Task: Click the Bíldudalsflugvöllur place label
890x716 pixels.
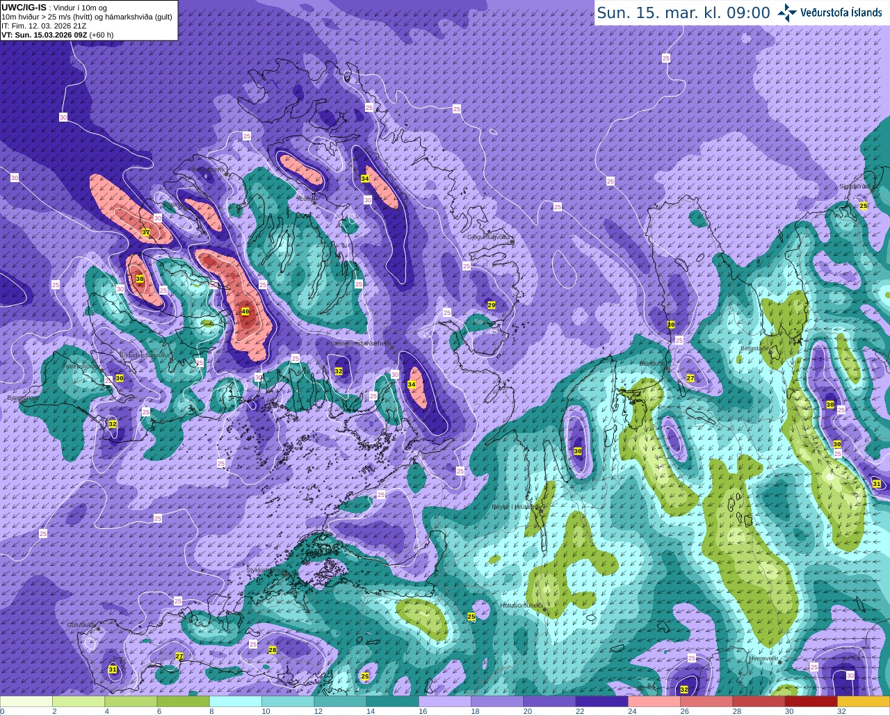Action: pos(145,355)
